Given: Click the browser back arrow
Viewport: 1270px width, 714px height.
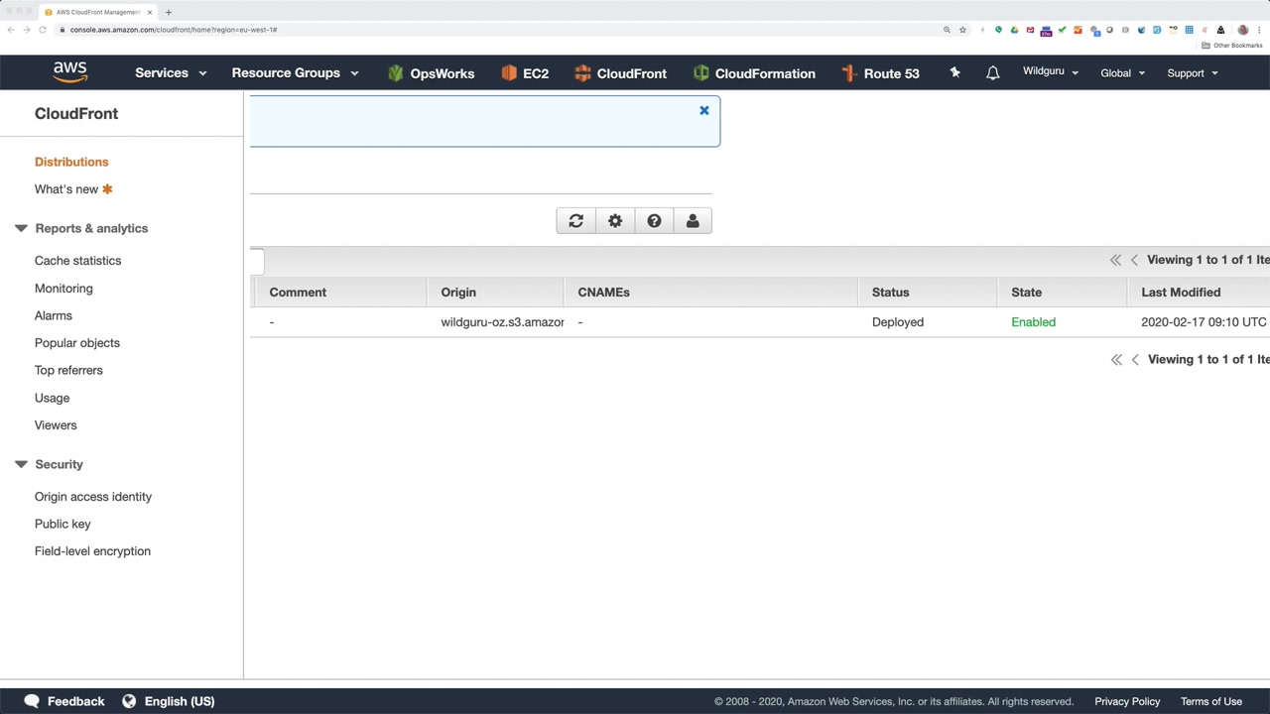Looking at the screenshot, I should tap(11, 30).
